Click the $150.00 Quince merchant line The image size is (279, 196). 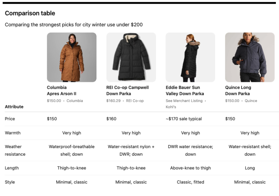(x=241, y=101)
